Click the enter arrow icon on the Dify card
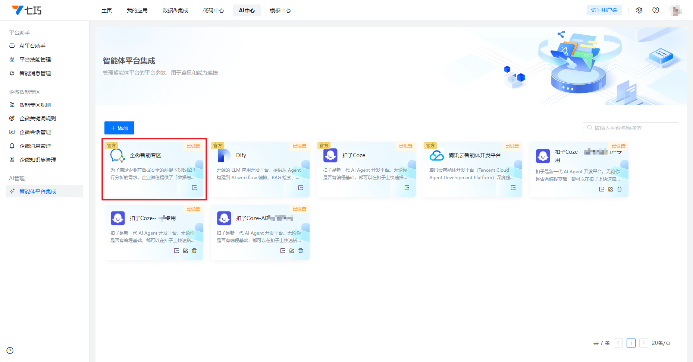 tap(301, 188)
